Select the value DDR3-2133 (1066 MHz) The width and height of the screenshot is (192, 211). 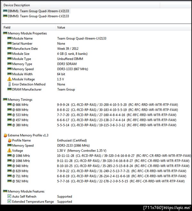coord(73,146)
